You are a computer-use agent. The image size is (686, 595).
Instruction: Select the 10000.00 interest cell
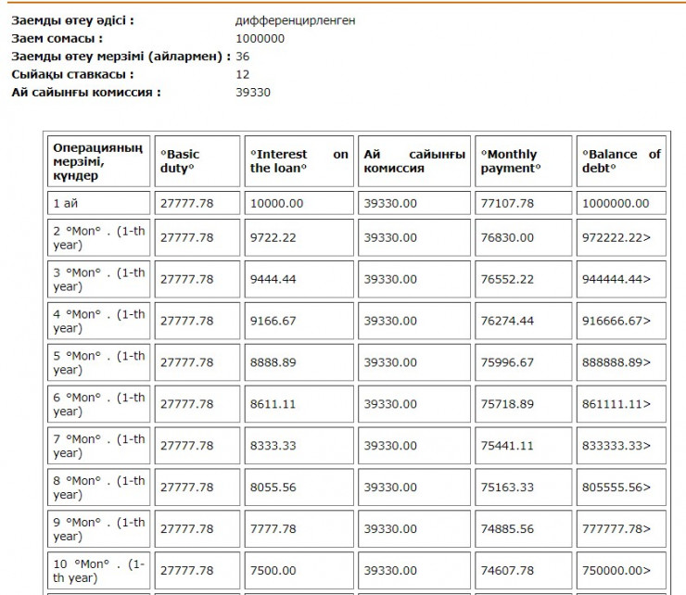coord(276,203)
